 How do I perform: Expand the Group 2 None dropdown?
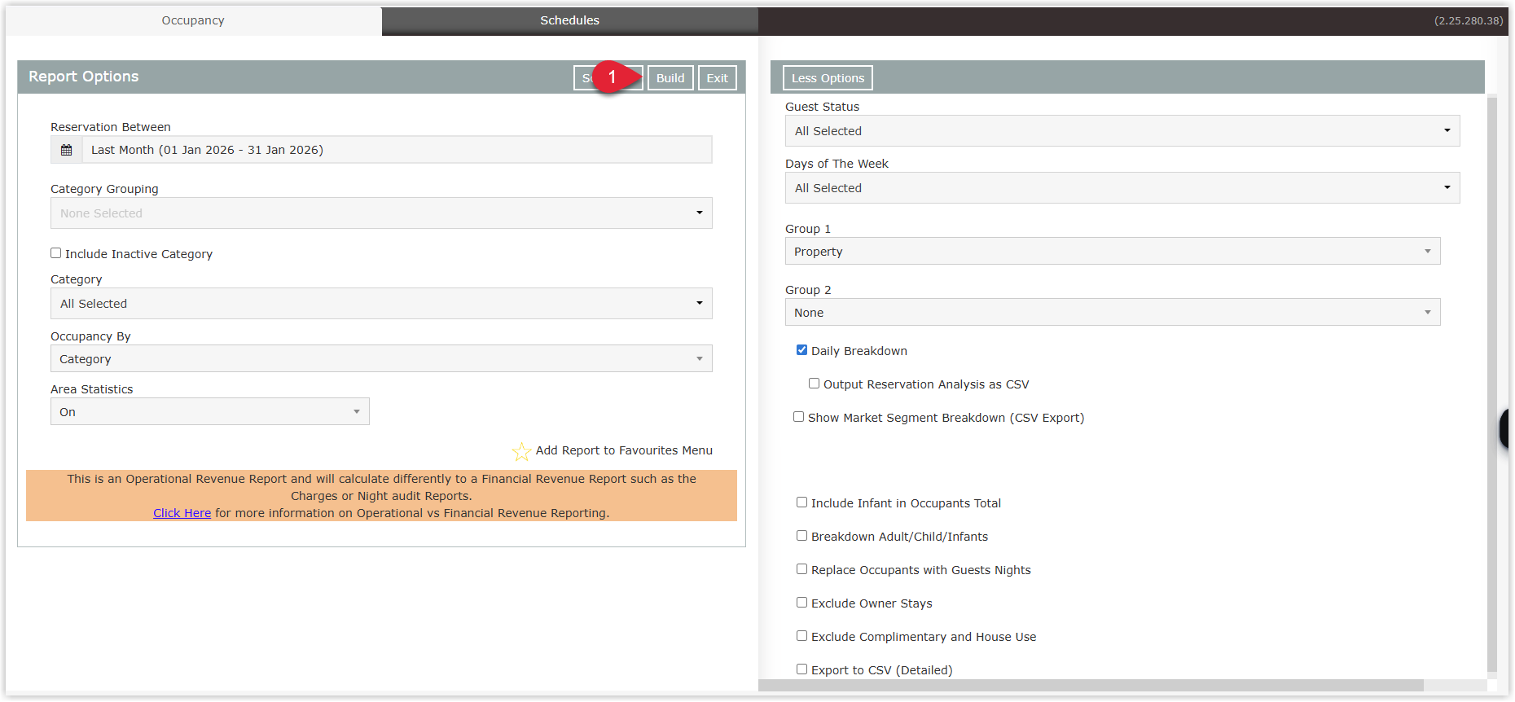tap(1113, 313)
